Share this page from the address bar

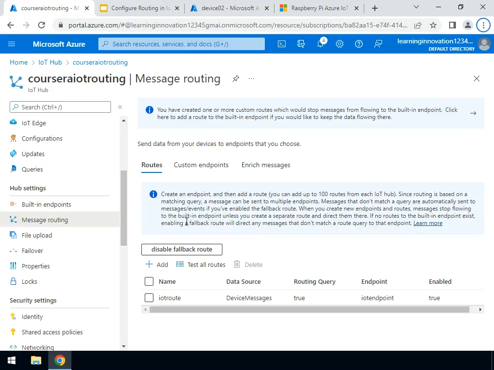418,25
